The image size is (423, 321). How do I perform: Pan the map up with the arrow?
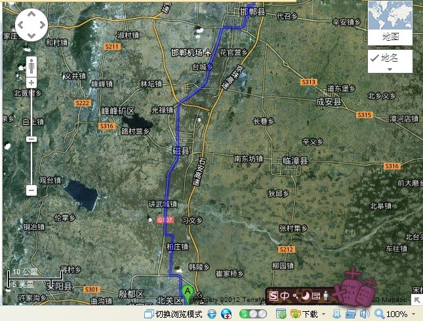31,14
